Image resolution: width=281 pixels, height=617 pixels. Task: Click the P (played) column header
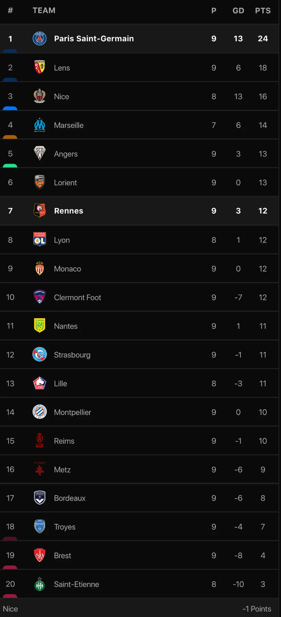214,11
